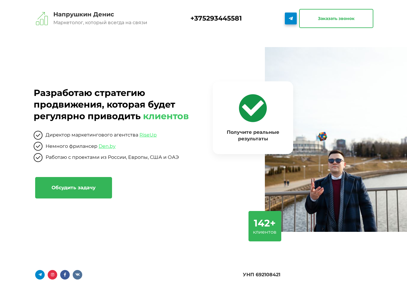Click the 'Обсудить задачу' green button
The width and height of the screenshot is (407, 298).
tap(74, 188)
